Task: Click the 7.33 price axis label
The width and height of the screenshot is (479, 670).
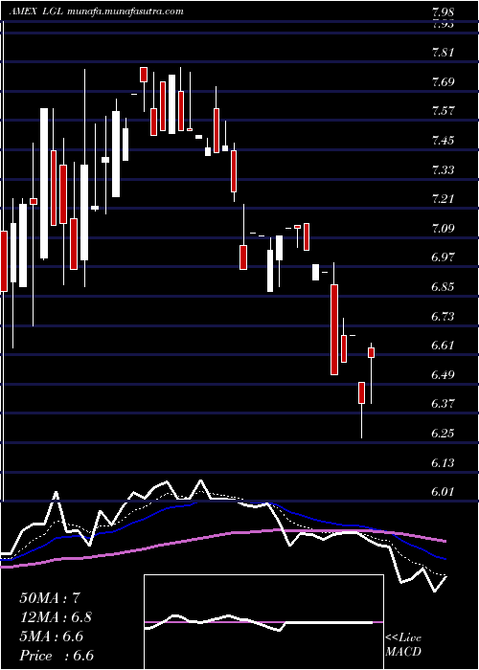Action: pyautogui.click(x=445, y=169)
